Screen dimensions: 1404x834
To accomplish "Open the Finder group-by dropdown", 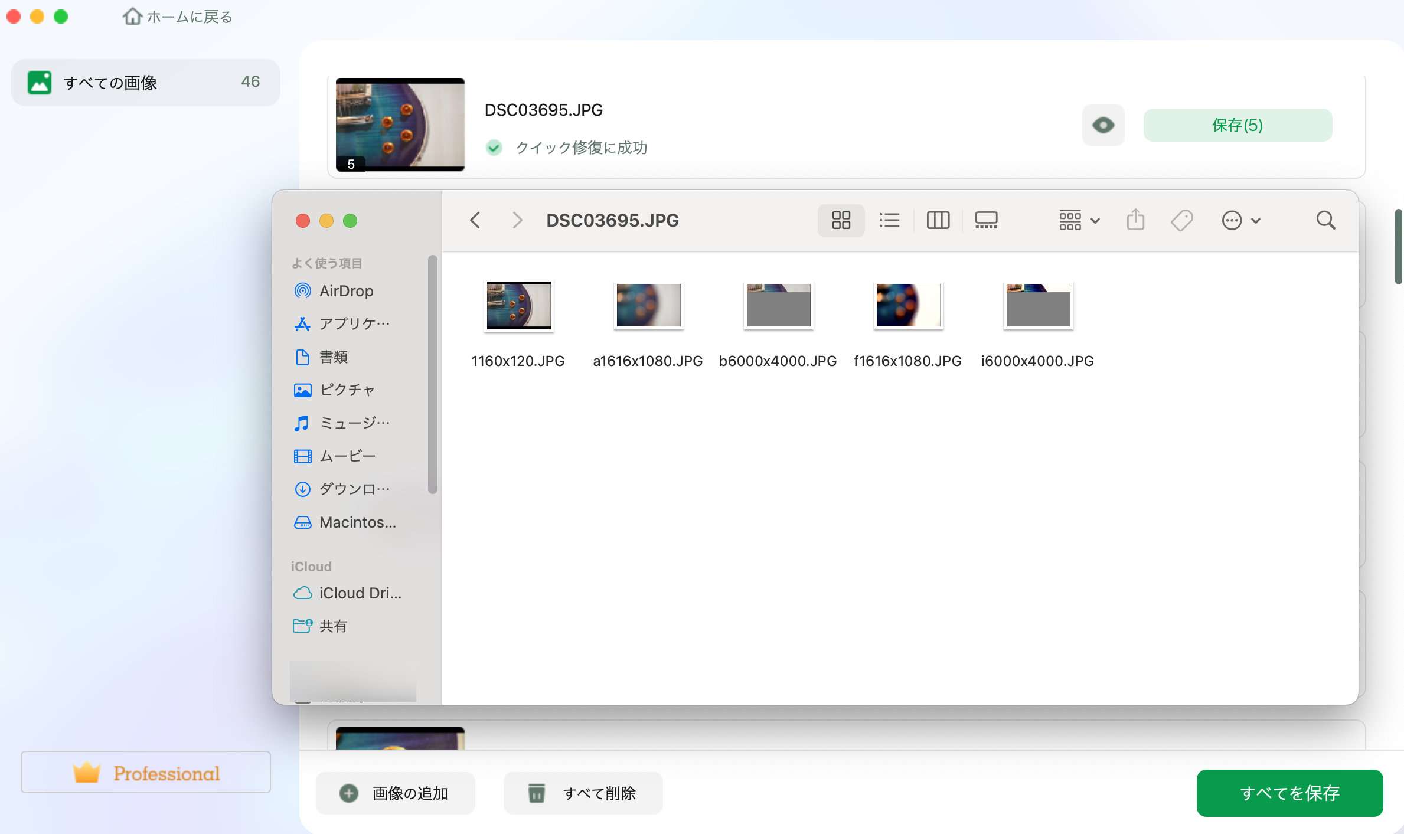I will 1079,221.
